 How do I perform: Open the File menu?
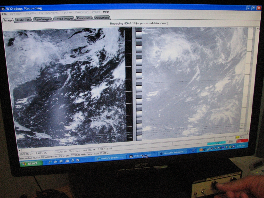[x=4, y=14]
